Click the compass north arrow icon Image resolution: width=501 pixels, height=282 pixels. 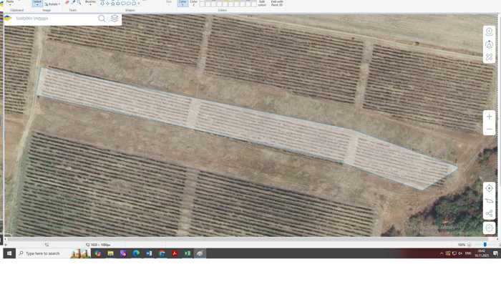point(489,44)
